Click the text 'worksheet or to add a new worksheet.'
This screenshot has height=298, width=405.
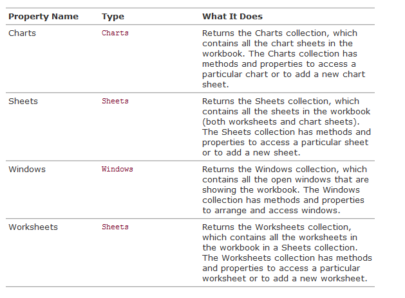coord(285,279)
